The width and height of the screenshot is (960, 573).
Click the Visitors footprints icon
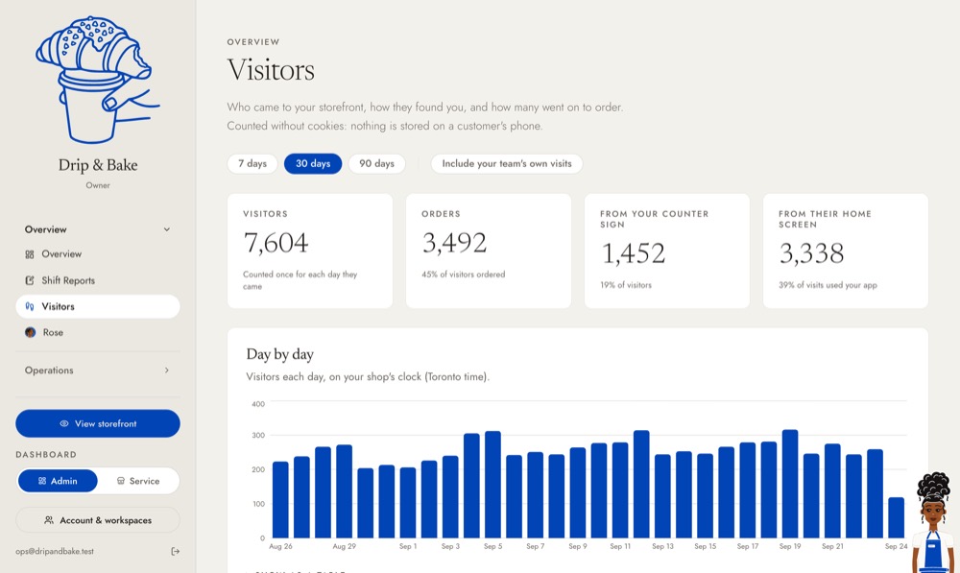[x=30, y=306]
